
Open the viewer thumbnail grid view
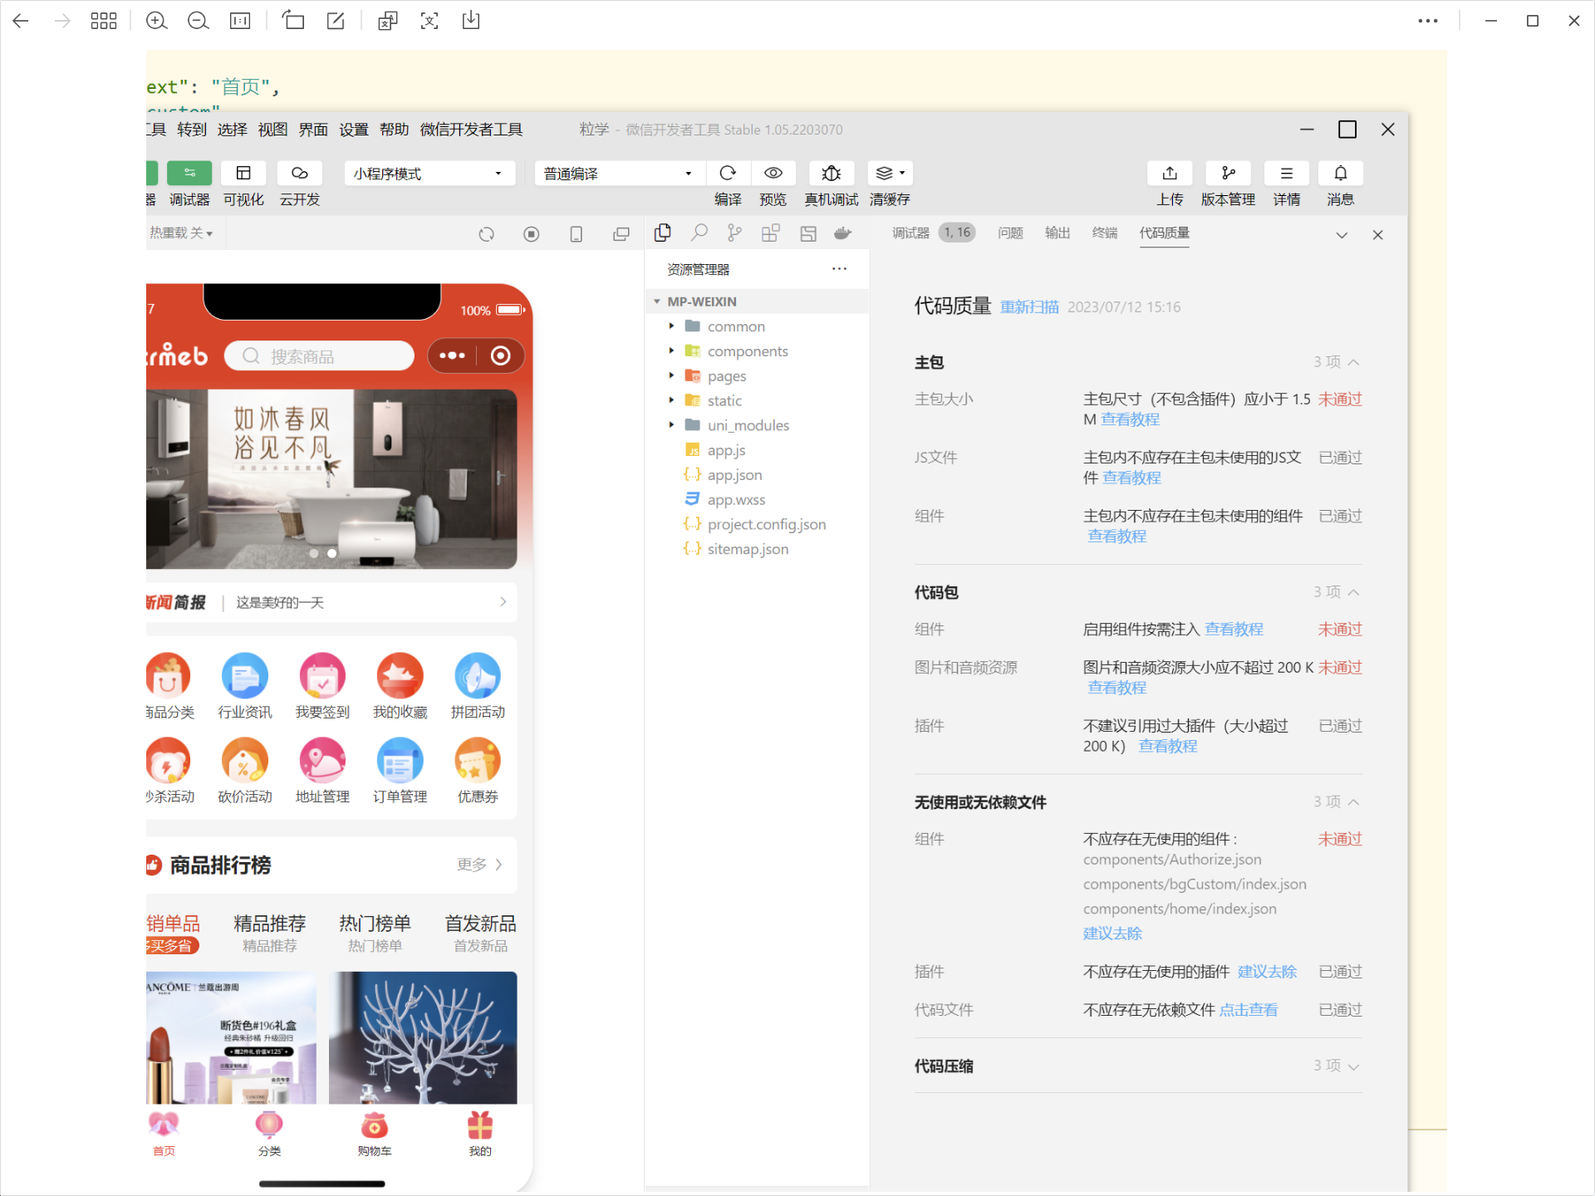pos(104,22)
